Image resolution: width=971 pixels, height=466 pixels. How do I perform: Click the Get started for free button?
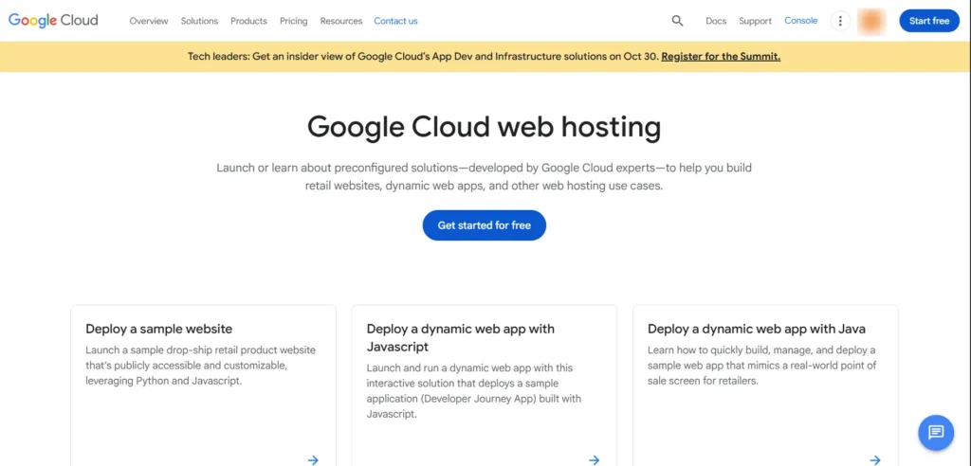[x=485, y=225]
